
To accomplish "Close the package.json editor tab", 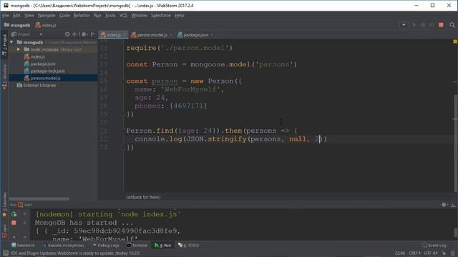I will 212,35.
